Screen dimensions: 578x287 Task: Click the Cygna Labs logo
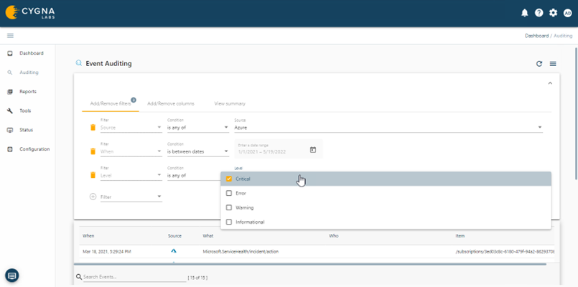pos(30,13)
